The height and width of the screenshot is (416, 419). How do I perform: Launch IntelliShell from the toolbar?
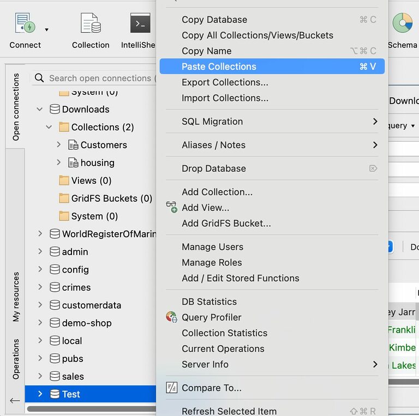[140, 25]
